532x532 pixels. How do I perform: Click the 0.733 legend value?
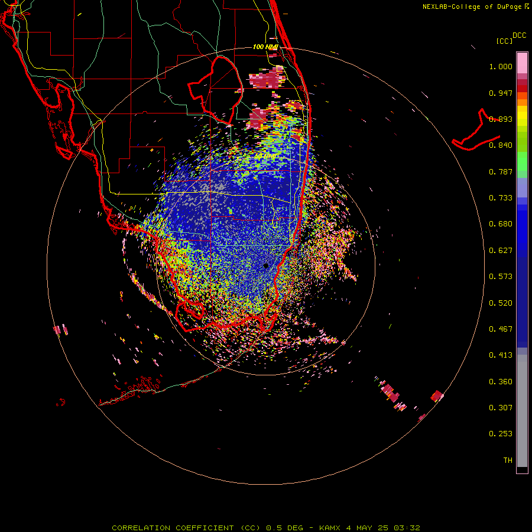click(x=501, y=198)
